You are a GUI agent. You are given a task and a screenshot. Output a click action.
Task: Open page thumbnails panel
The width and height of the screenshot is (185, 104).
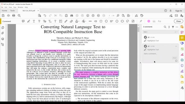pyautogui.click(x=3, y=28)
